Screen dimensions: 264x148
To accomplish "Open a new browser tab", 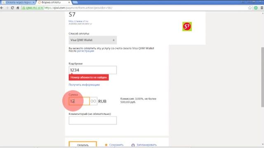I will 75,2.
